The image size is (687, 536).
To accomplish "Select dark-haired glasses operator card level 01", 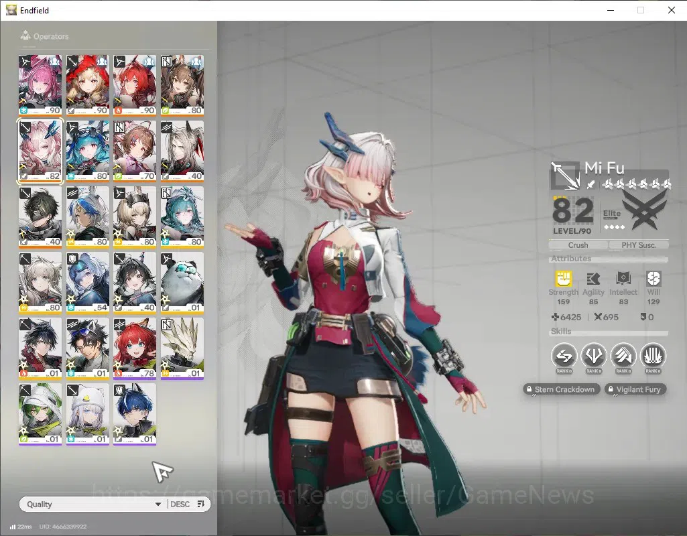I will pos(88,348).
